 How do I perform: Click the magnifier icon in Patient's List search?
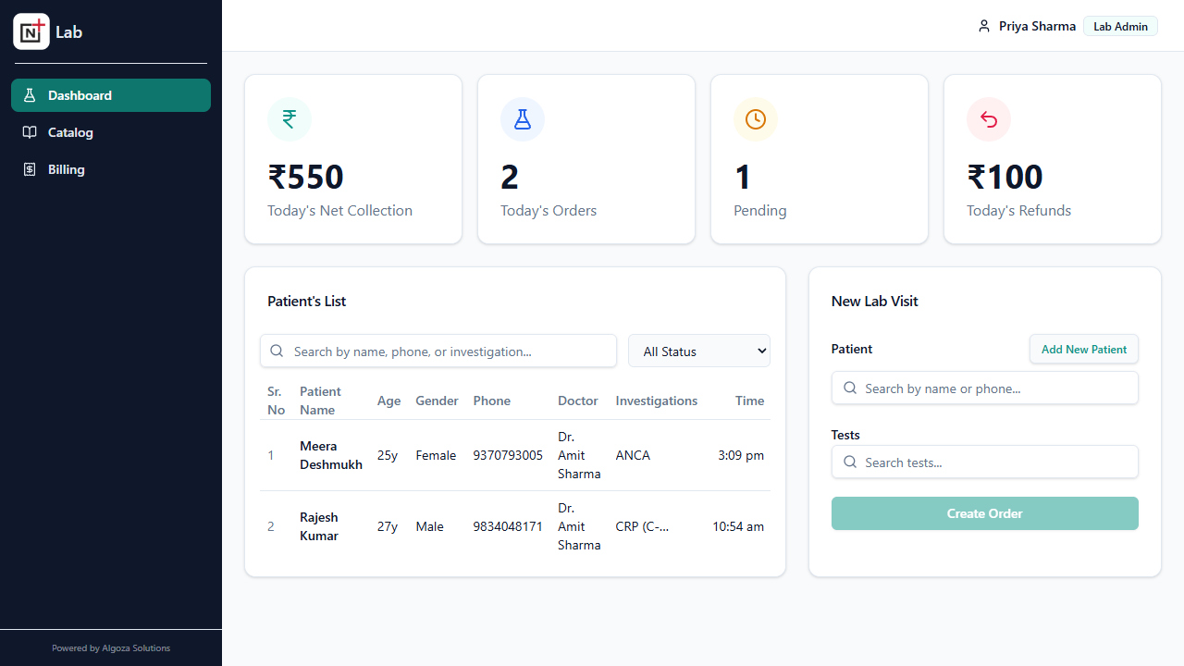(x=277, y=351)
